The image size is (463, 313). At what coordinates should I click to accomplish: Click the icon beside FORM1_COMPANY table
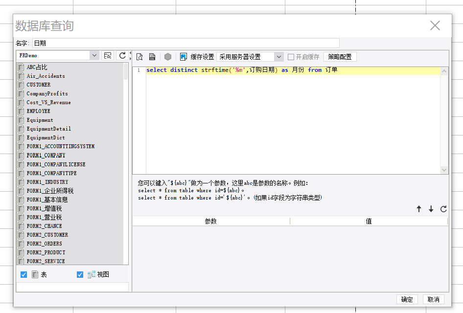(x=21, y=155)
